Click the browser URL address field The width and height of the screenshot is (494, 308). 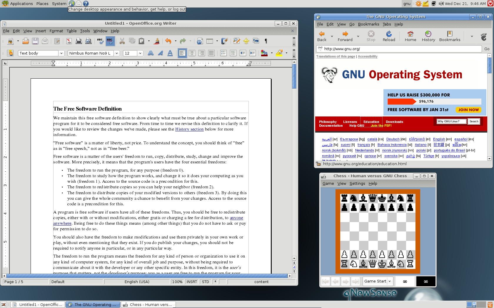(x=399, y=49)
